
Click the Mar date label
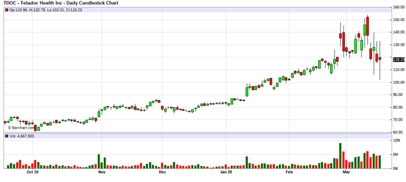[346, 172]
